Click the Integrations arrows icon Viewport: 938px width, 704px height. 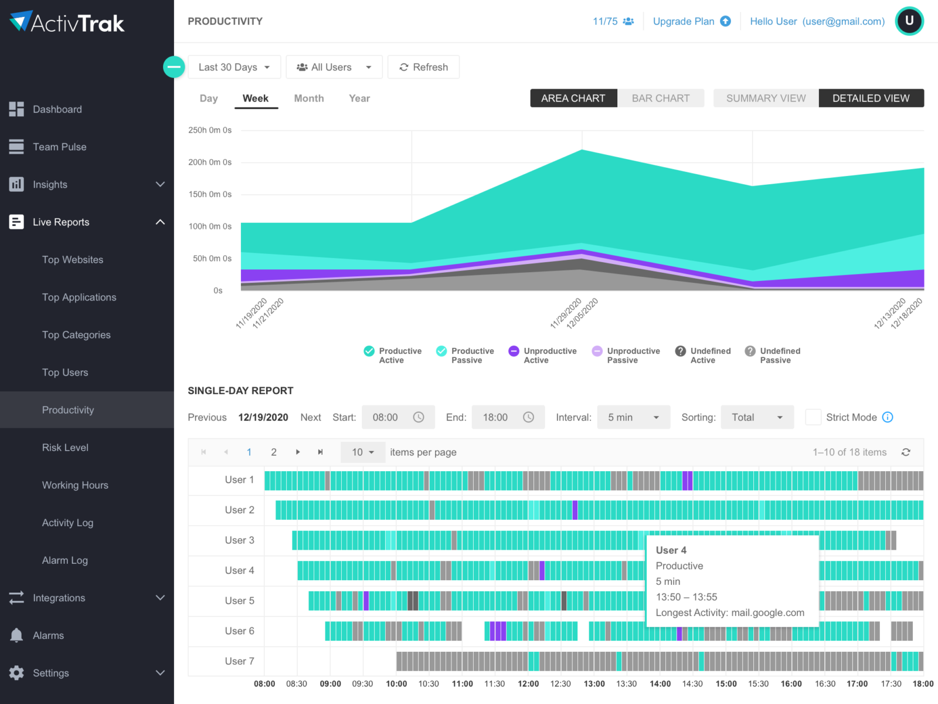click(16, 597)
